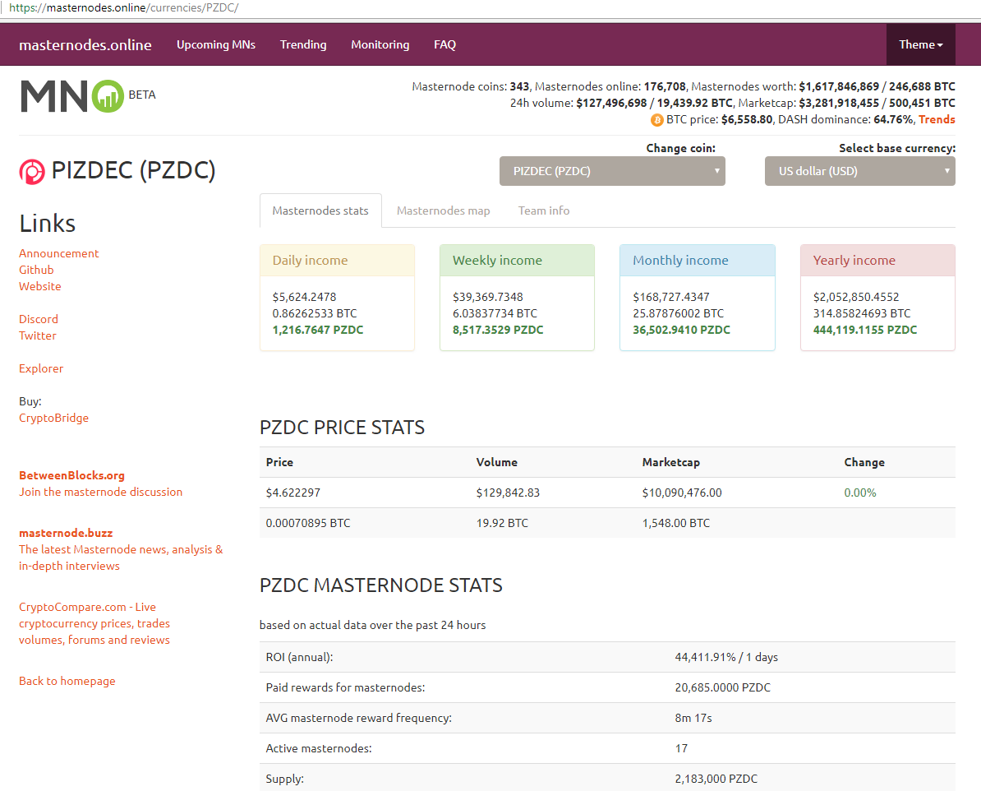
Task: Open the Monitoring menu item
Action: pos(380,44)
